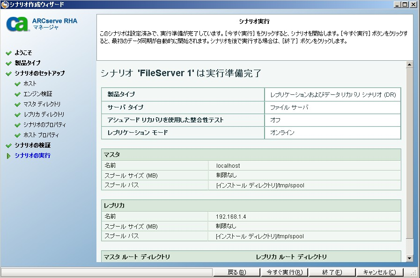Image resolution: width=420 pixels, height=278 pixels.
Task: Click the レプリカ section header
Action: tap(251, 206)
